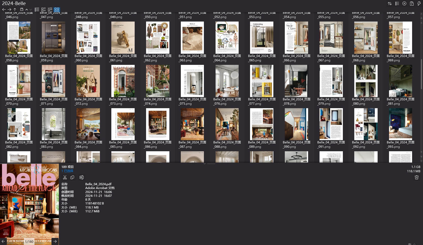Copy the selected file using the copy icon

tap(72, 177)
